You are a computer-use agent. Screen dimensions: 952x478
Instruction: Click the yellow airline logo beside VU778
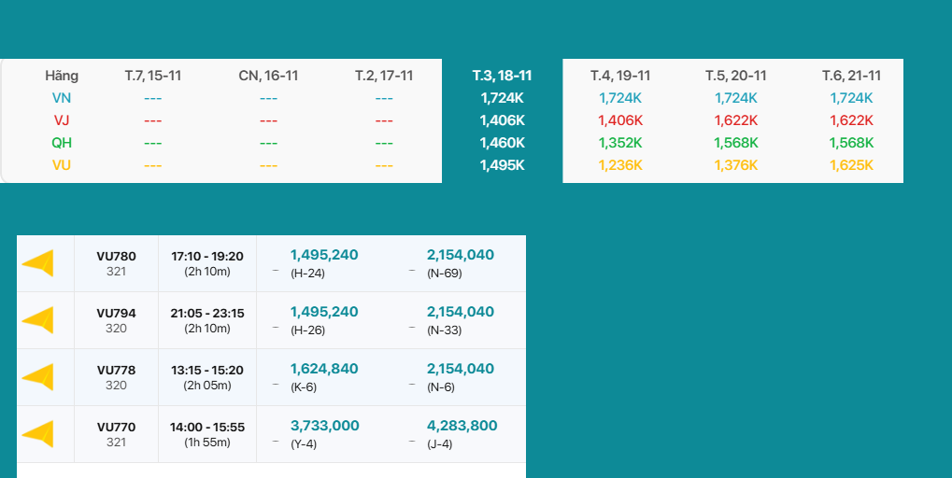38,377
